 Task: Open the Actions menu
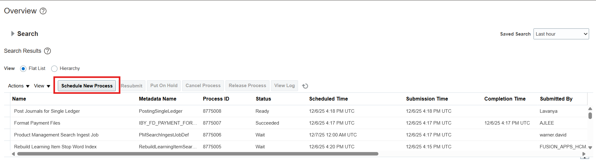pos(19,86)
